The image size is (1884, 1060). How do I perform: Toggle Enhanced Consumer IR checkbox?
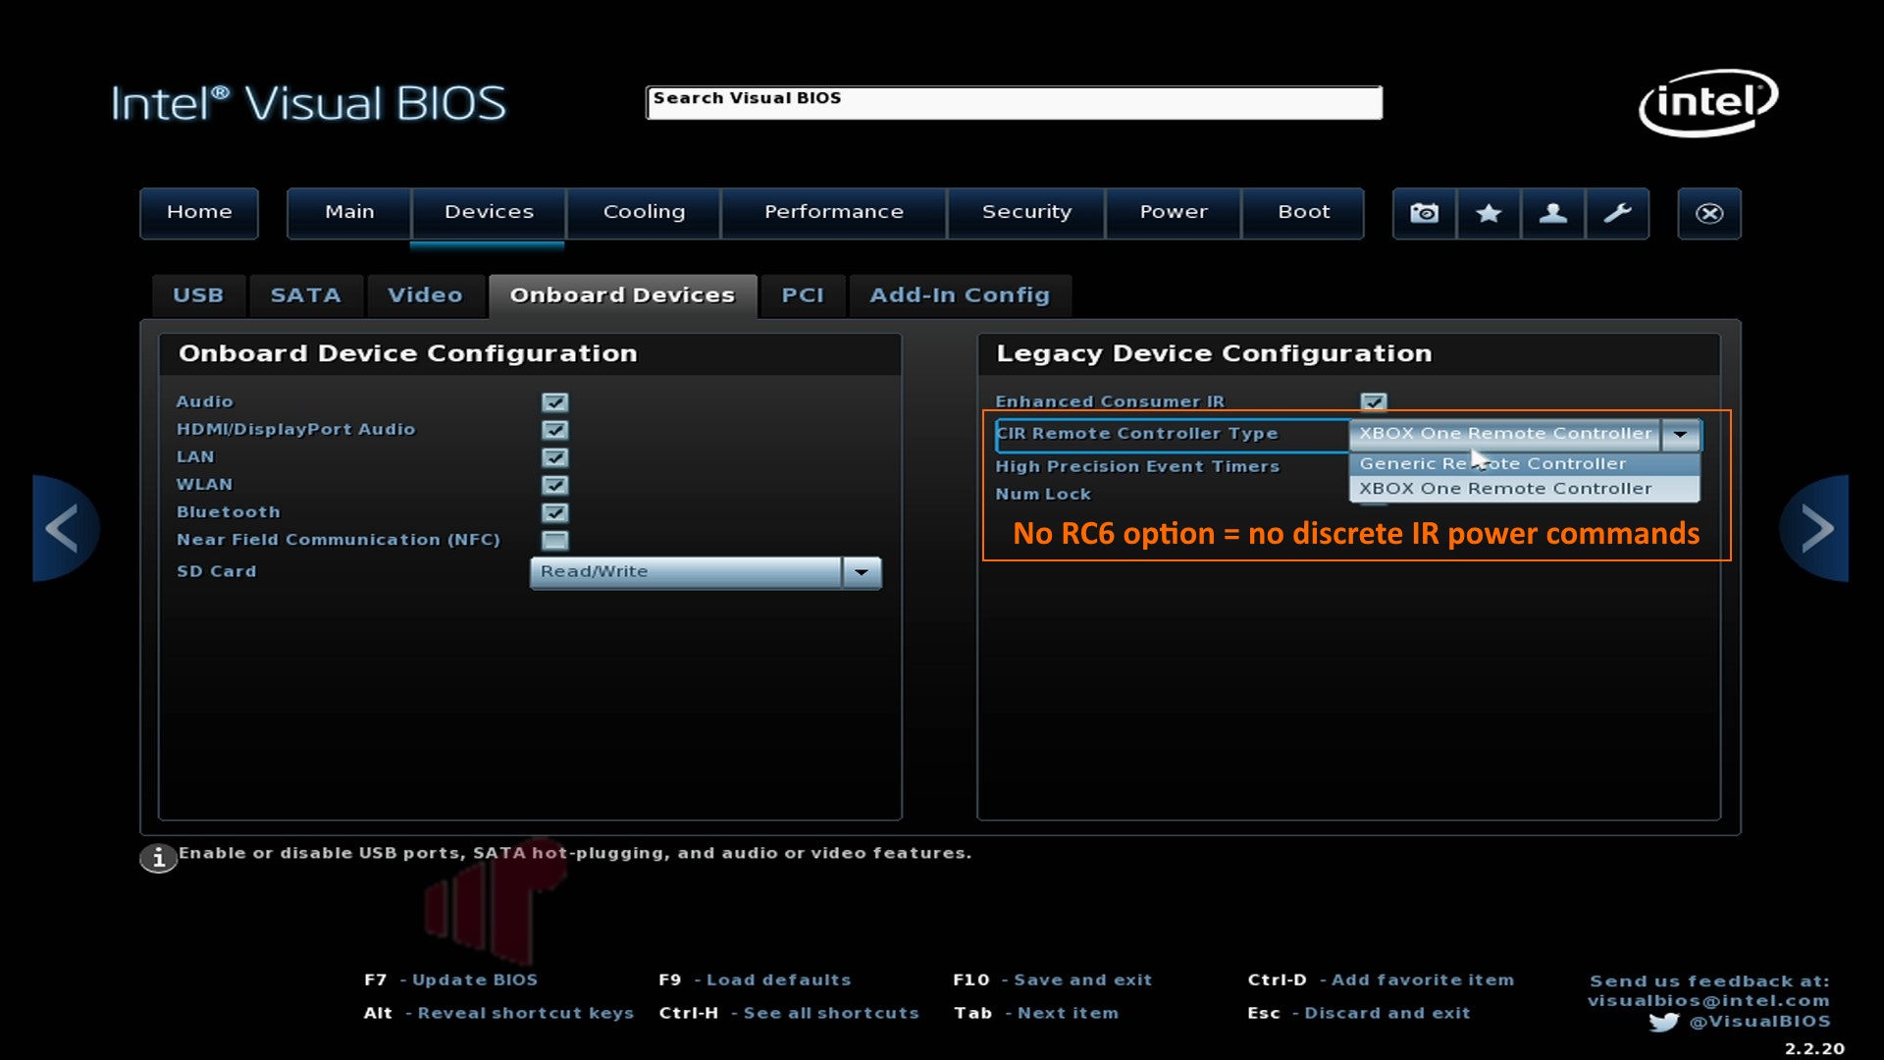coord(1374,401)
